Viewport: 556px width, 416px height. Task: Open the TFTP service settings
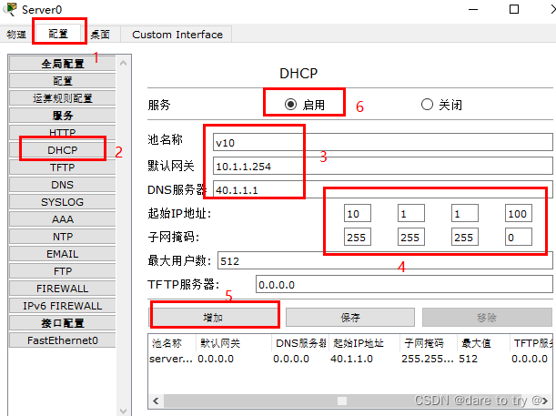[63, 167]
